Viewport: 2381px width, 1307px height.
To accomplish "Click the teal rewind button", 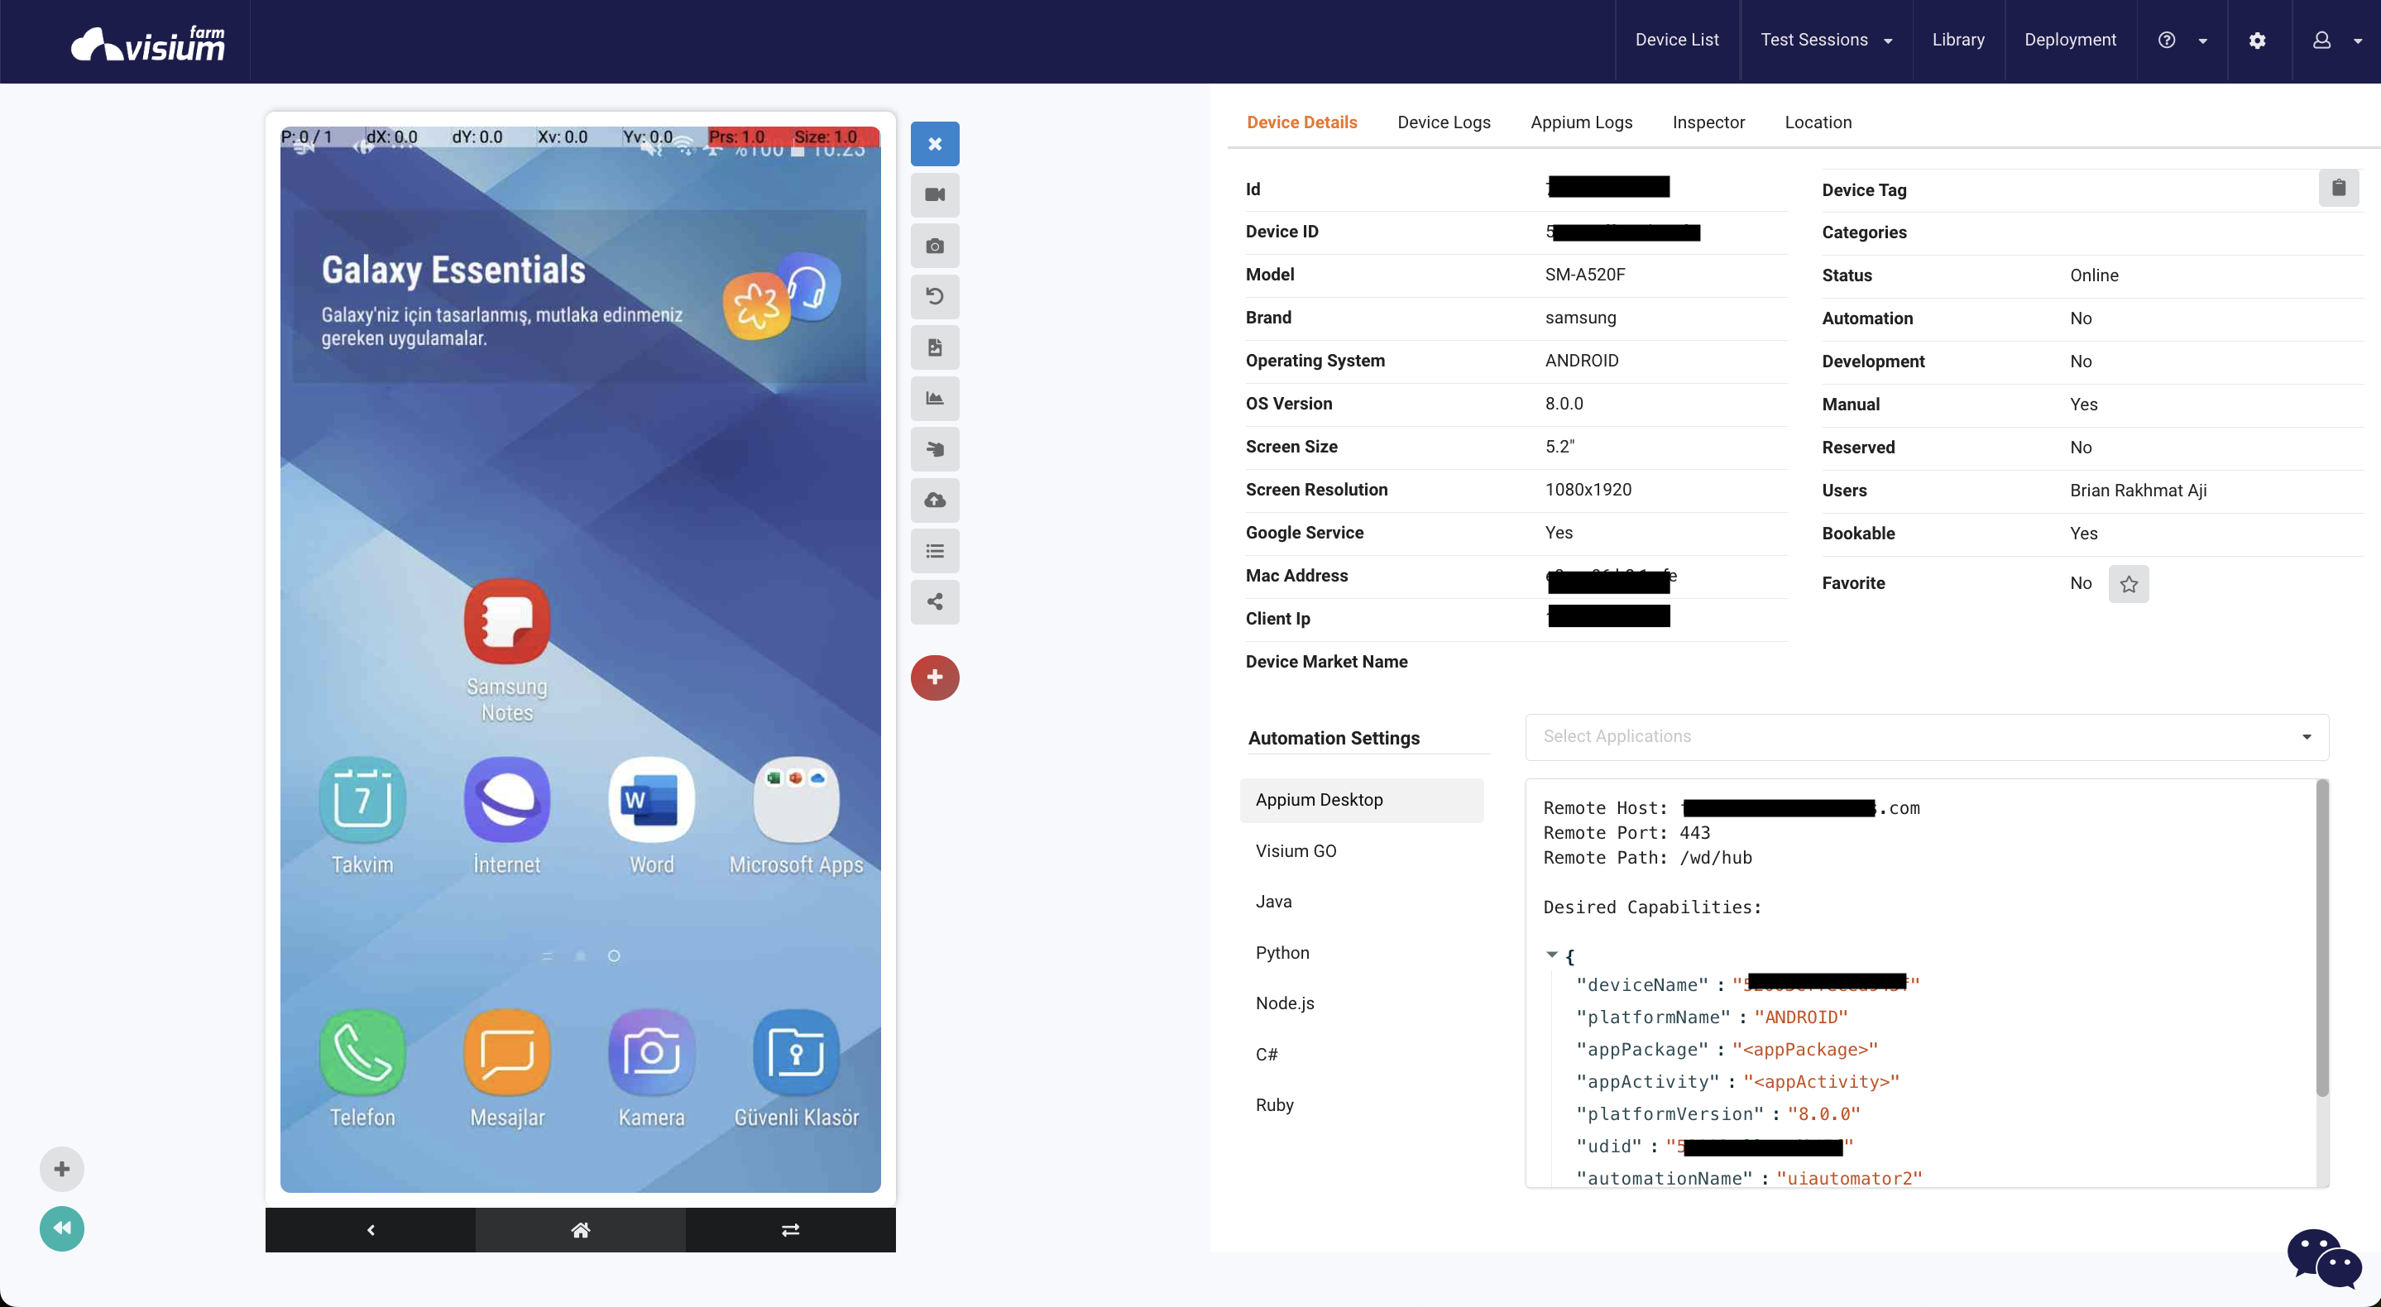I will [x=62, y=1228].
